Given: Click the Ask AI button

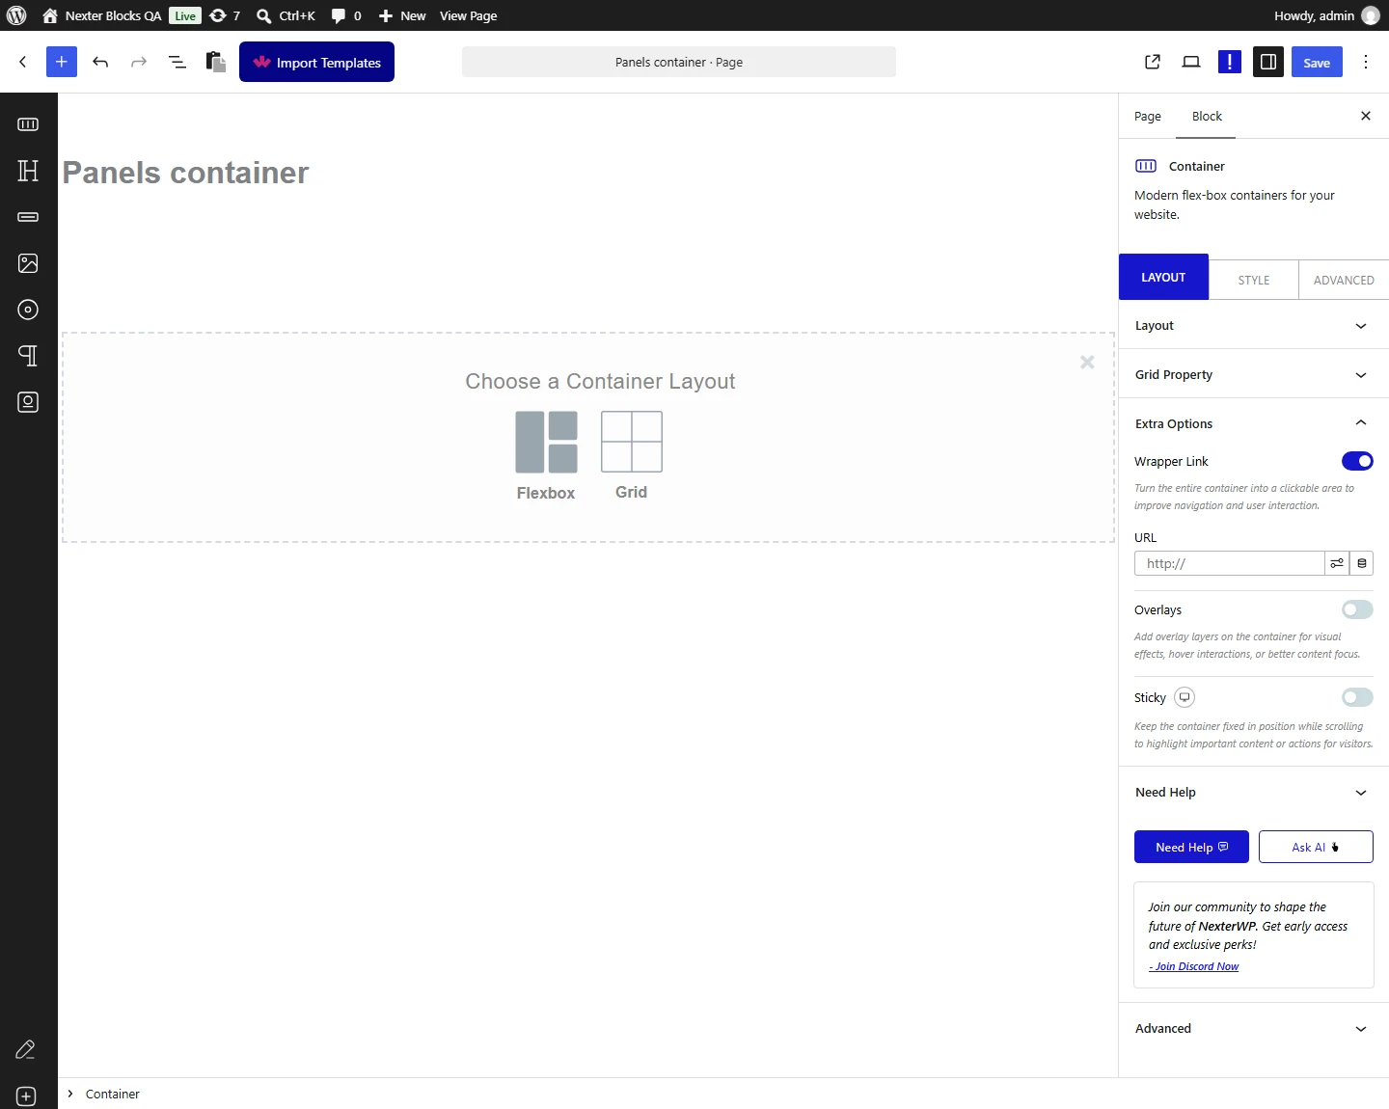Looking at the screenshot, I should [1316, 847].
